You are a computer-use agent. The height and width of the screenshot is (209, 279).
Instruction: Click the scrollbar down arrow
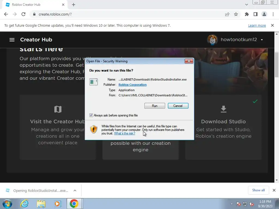(x=277, y=180)
